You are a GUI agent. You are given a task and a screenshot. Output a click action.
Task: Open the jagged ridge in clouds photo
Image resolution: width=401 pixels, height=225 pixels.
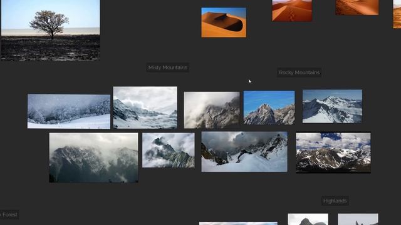click(x=169, y=150)
